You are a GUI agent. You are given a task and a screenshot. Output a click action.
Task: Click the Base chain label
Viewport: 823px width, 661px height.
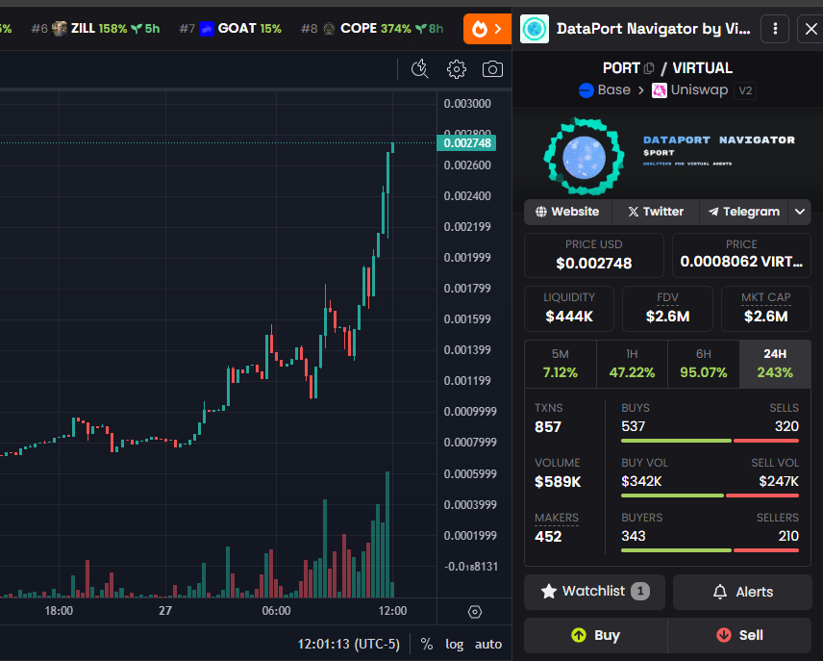click(x=605, y=89)
